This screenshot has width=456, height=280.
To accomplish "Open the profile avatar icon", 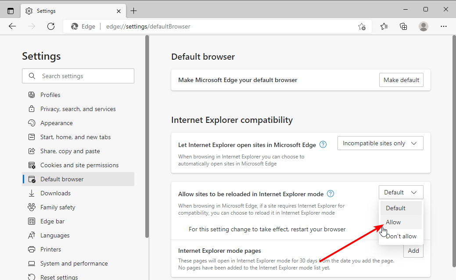I will (424, 26).
